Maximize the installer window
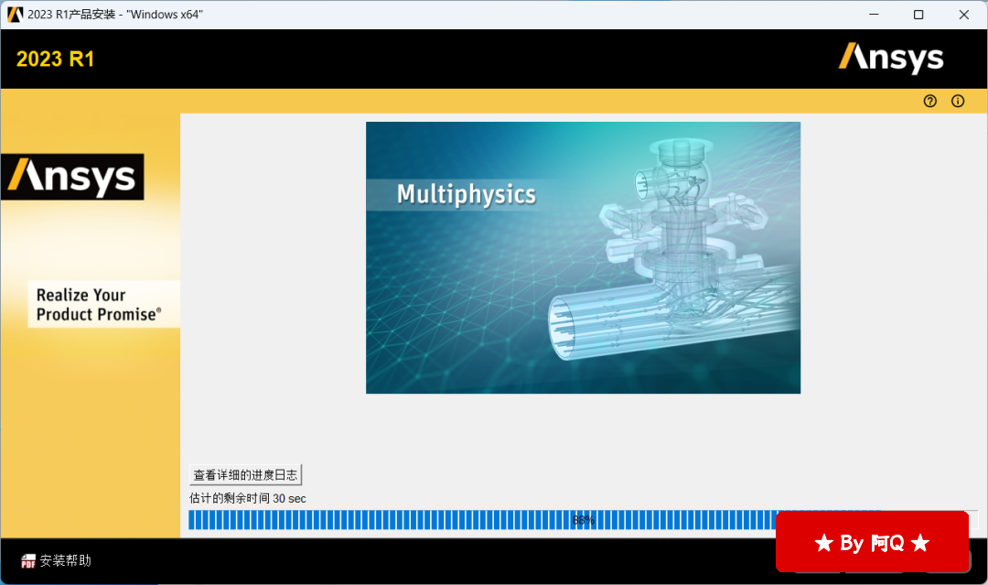 click(x=918, y=15)
